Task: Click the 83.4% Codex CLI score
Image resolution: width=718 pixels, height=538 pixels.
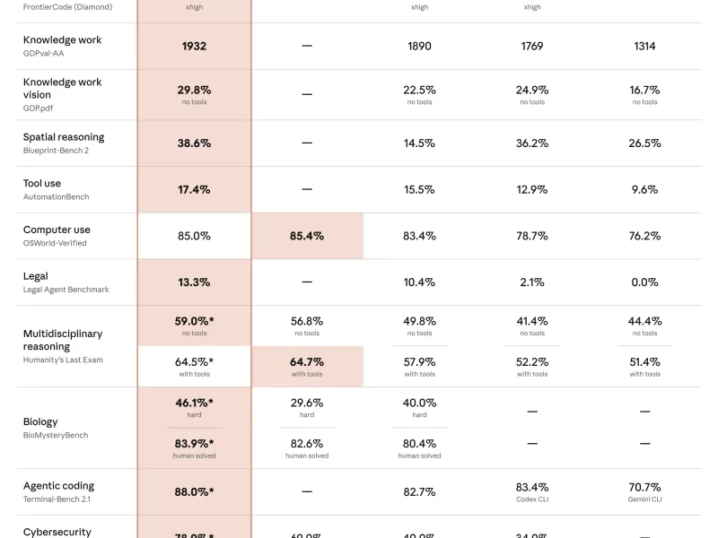Action: pyautogui.click(x=532, y=491)
